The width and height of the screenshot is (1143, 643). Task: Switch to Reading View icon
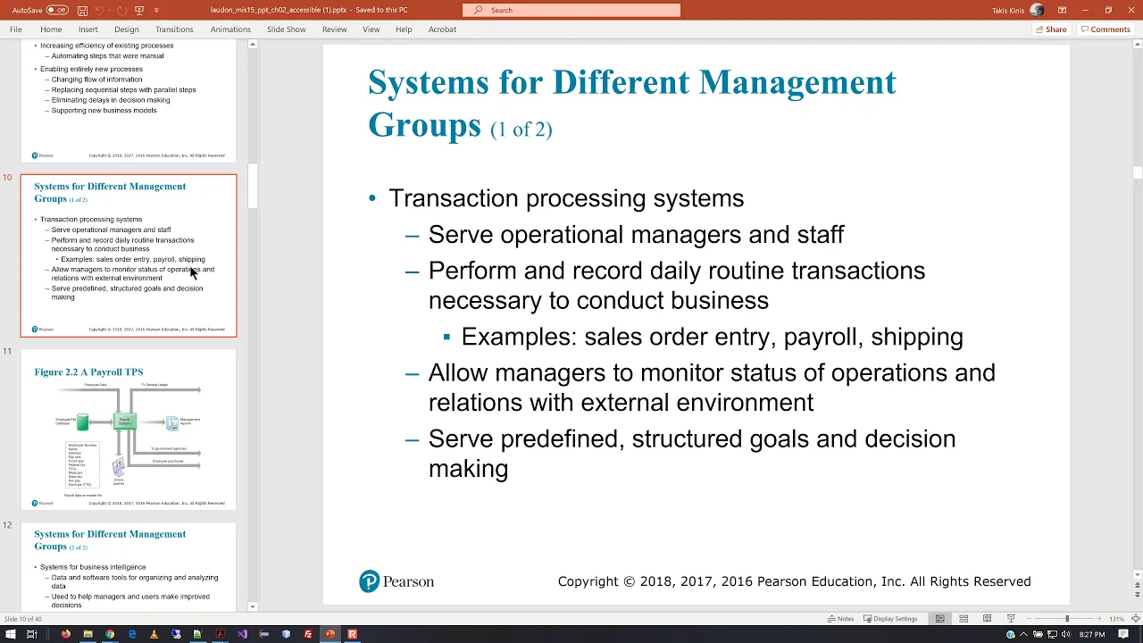987,619
